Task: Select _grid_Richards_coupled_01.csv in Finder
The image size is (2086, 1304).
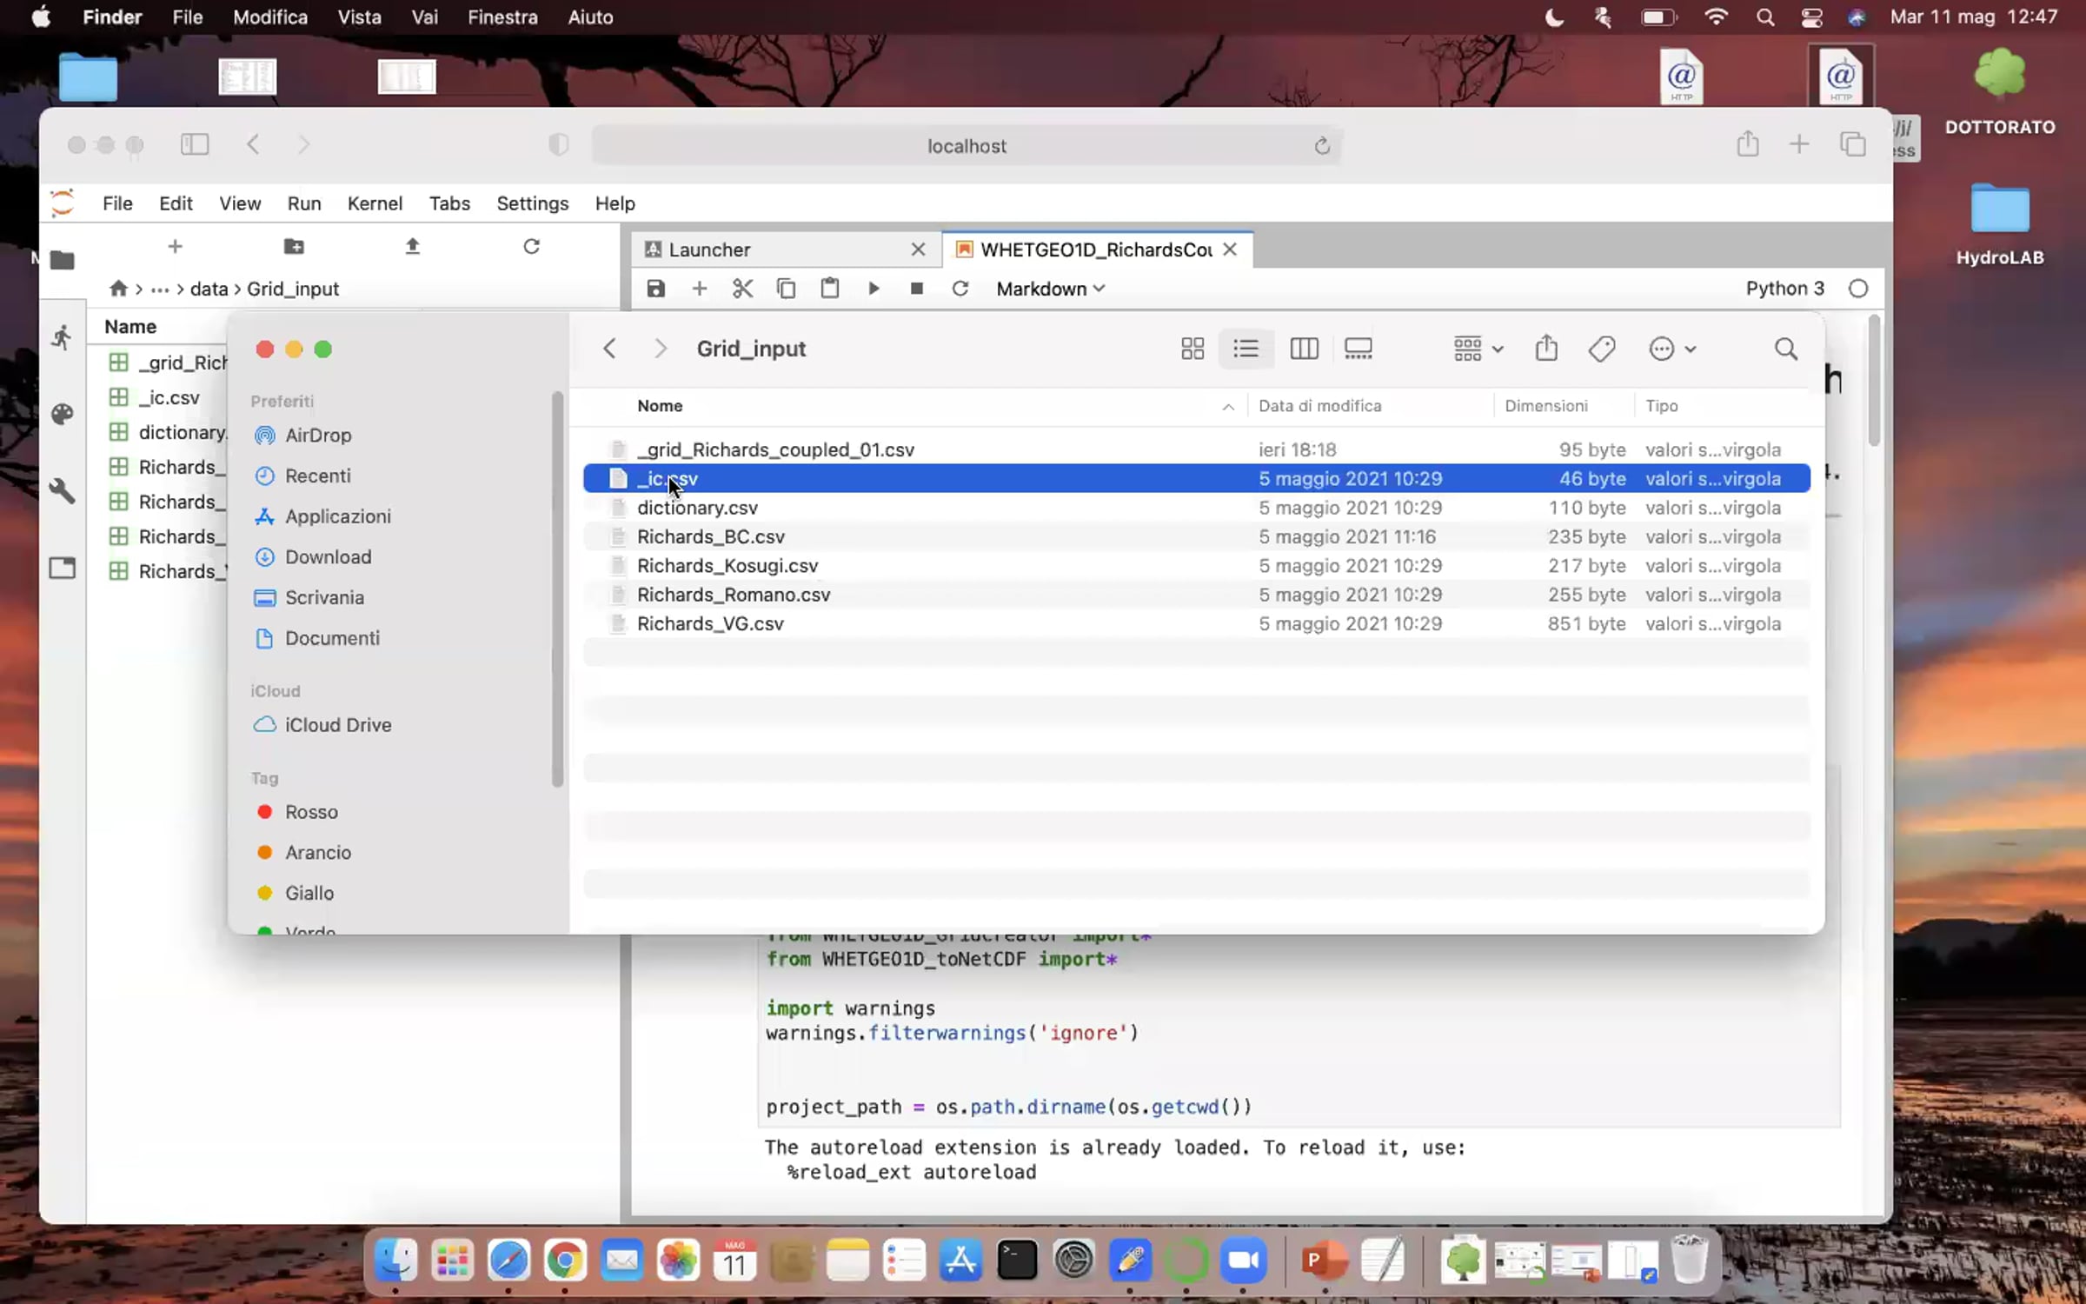Action: pyautogui.click(x=1197, y=449)
